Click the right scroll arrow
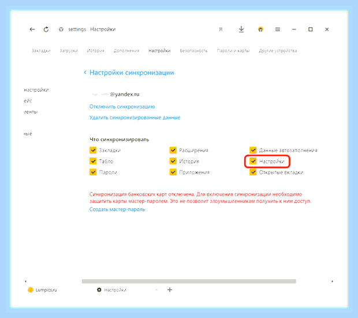This screenshot has width=358, height=318. click(332, 281)
